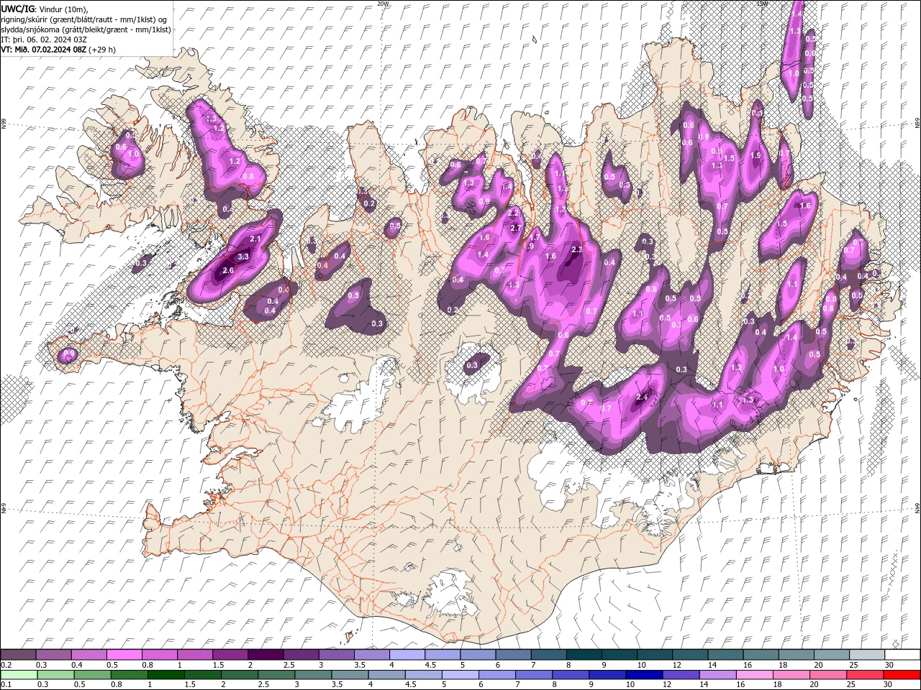Click the 0.2 swatch in the purple snow legend
The image size is (921, 690).
click(x=18, y=655)
